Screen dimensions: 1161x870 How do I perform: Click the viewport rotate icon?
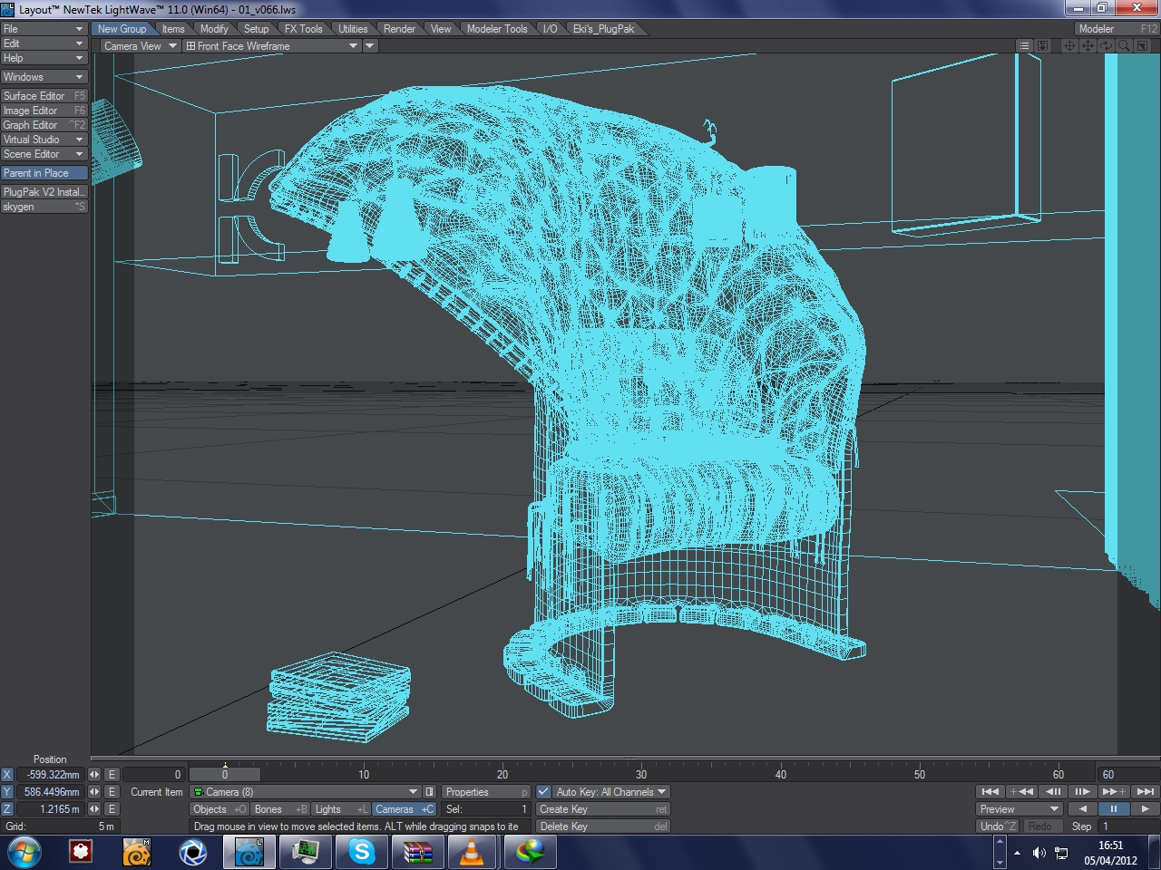coord(1106,46)
